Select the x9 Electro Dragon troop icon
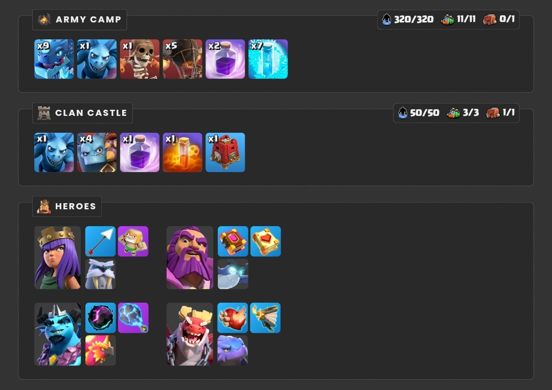The image size is (552, 390). 54,59
